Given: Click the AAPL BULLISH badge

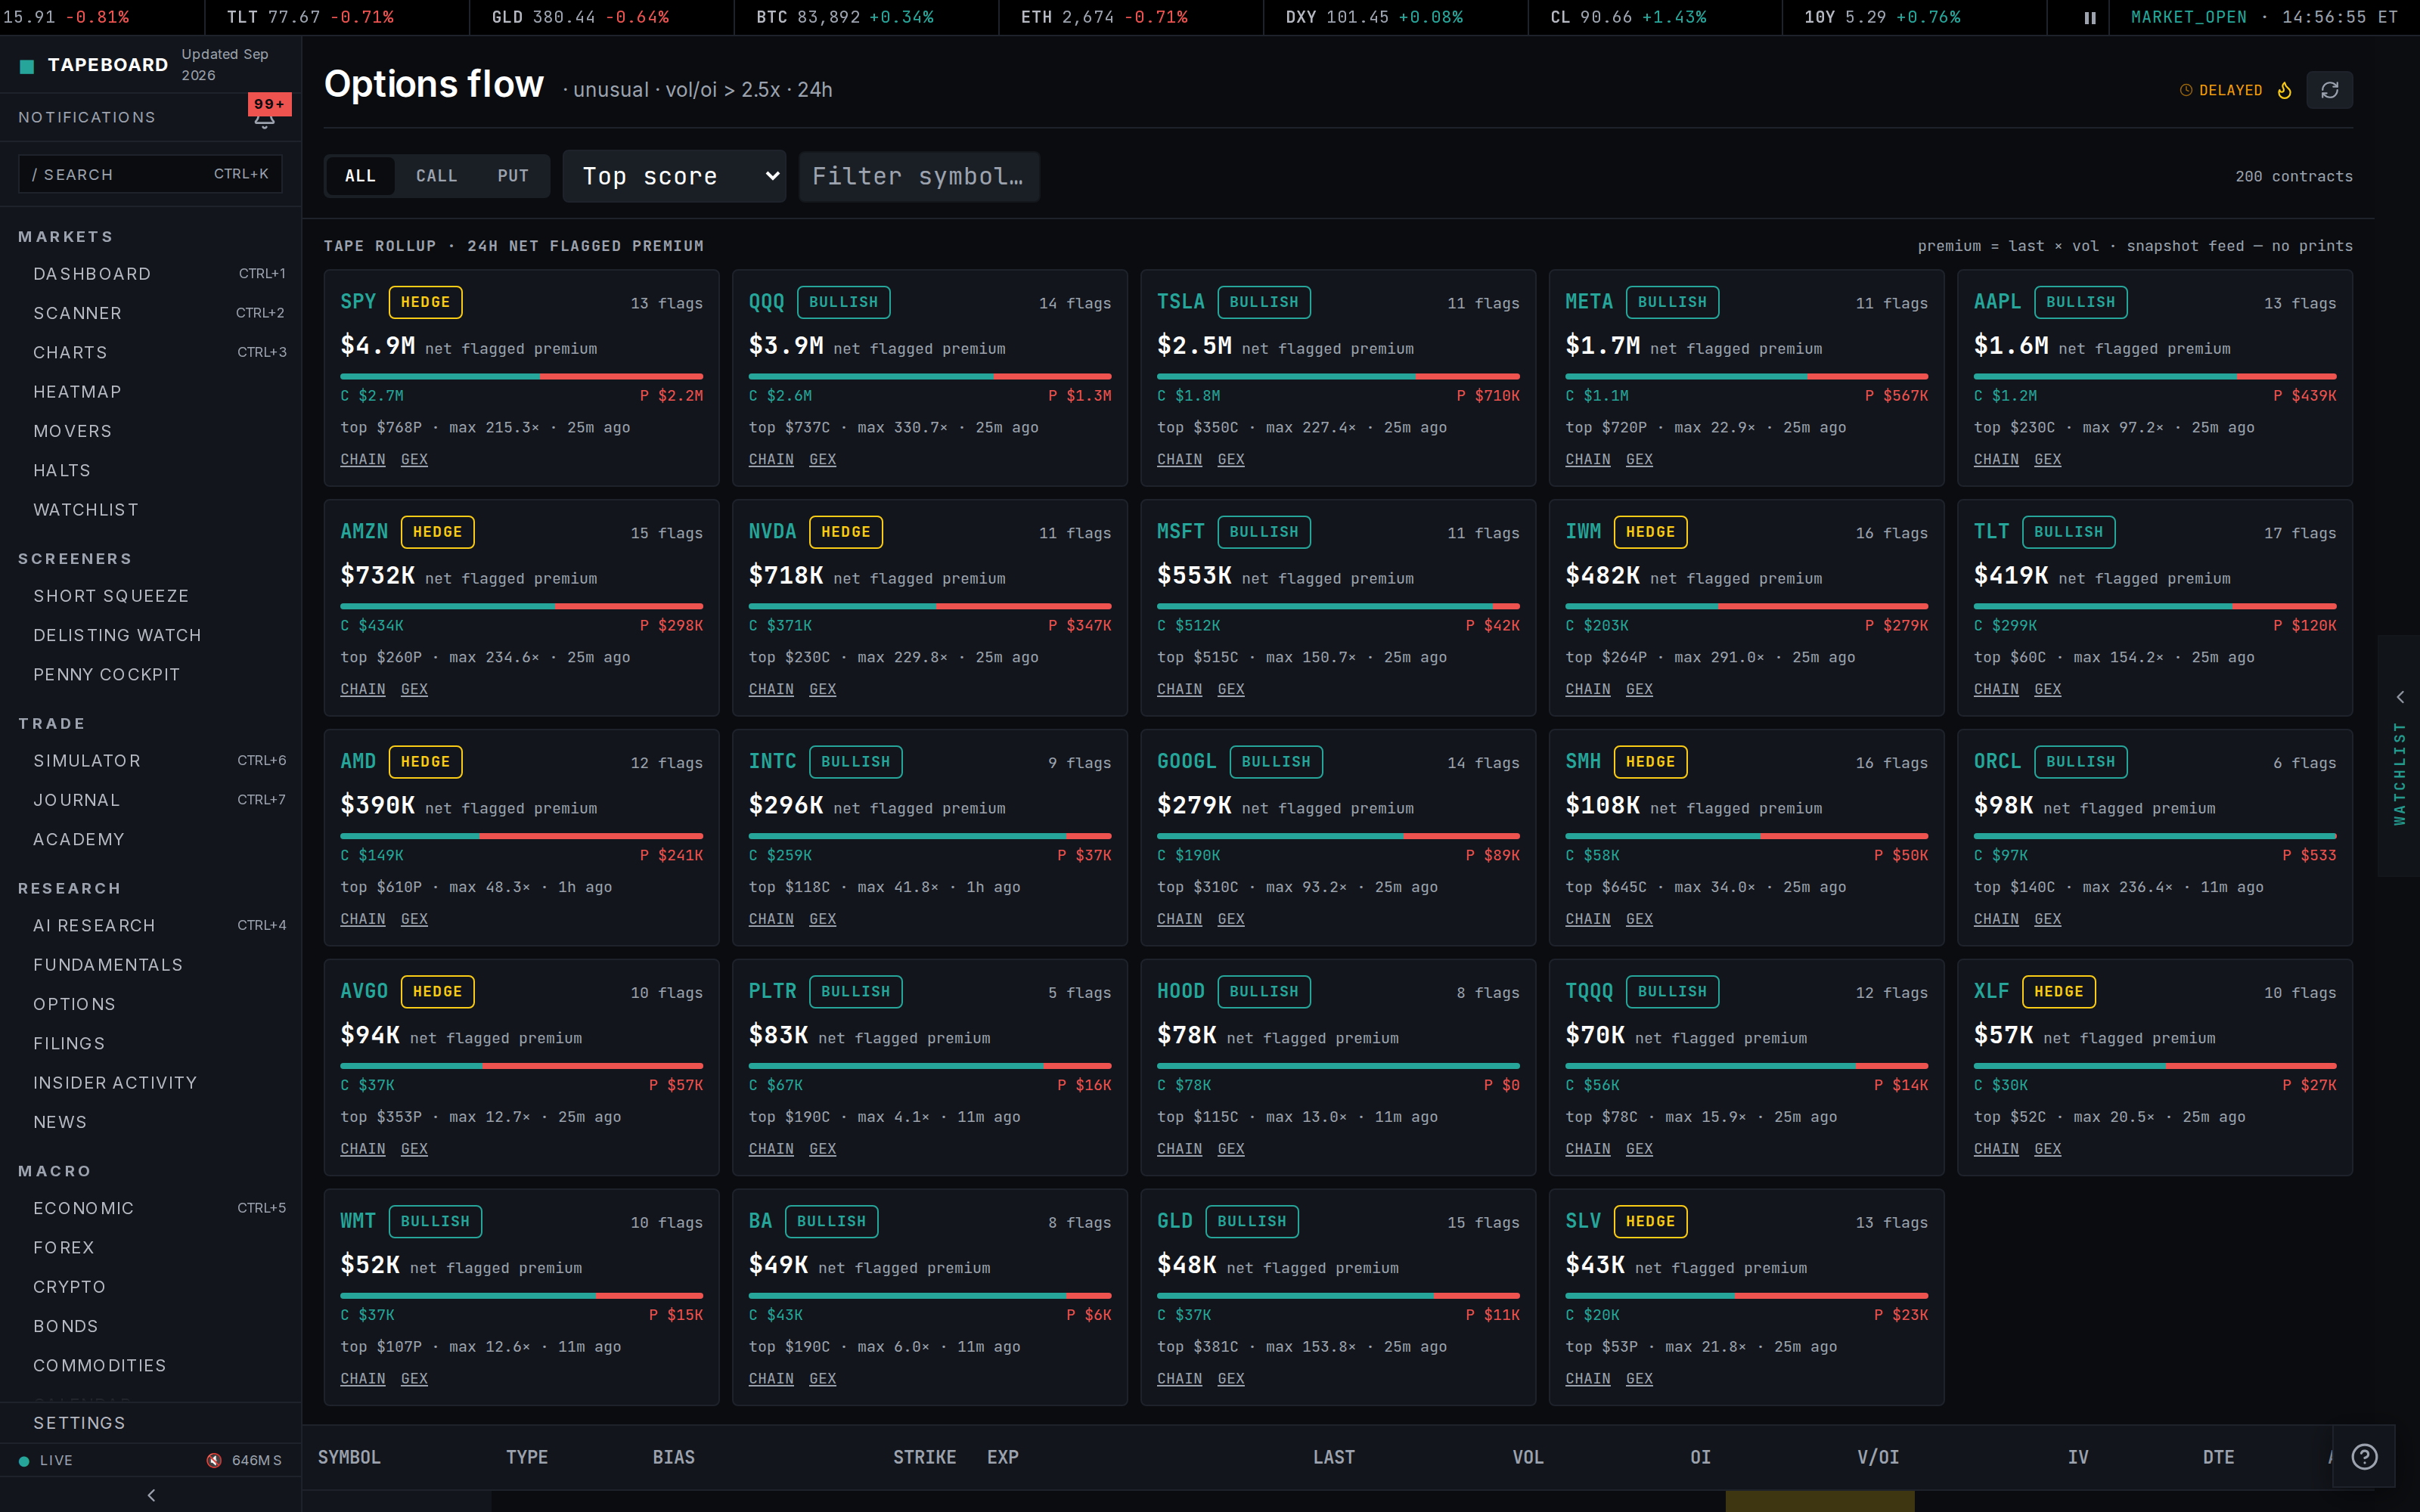Looking at the screenshot, I should pyautogui.click(x=2080, y=302).
